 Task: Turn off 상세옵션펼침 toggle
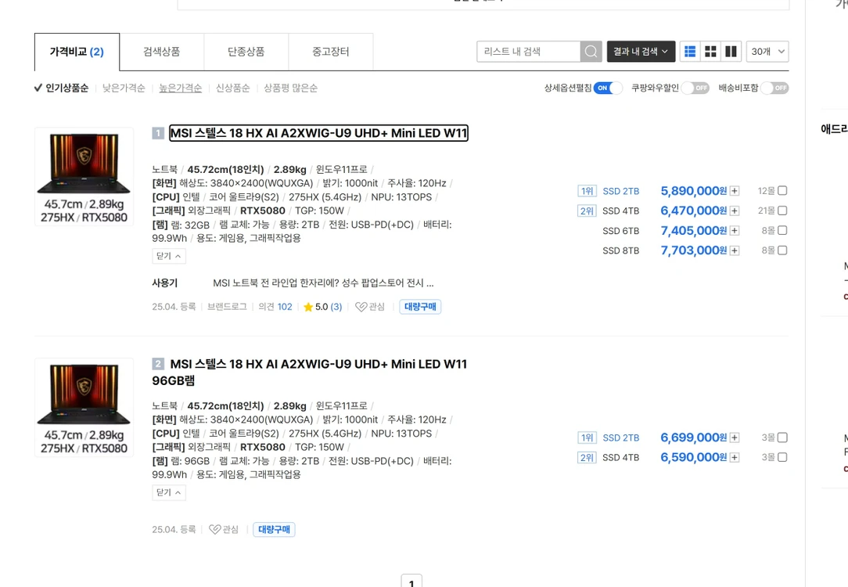click(x=608, y=88)
